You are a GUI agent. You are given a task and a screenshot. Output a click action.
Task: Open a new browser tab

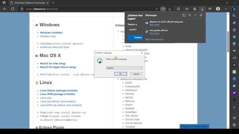point(53,3)
